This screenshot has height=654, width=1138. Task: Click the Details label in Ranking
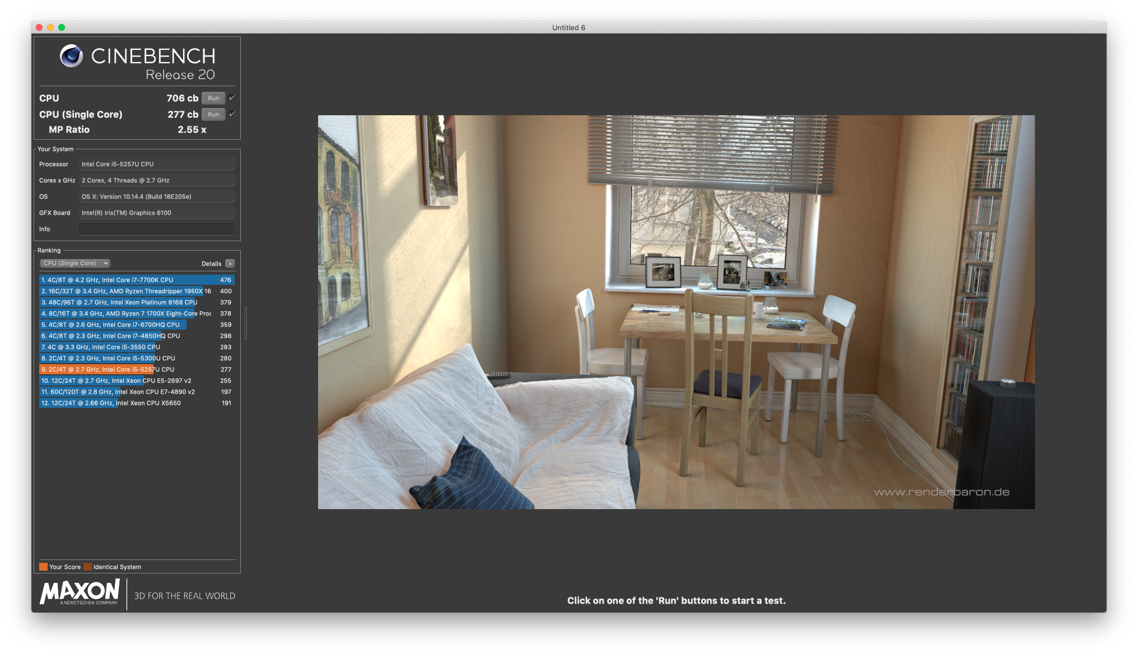pos(211,264)
